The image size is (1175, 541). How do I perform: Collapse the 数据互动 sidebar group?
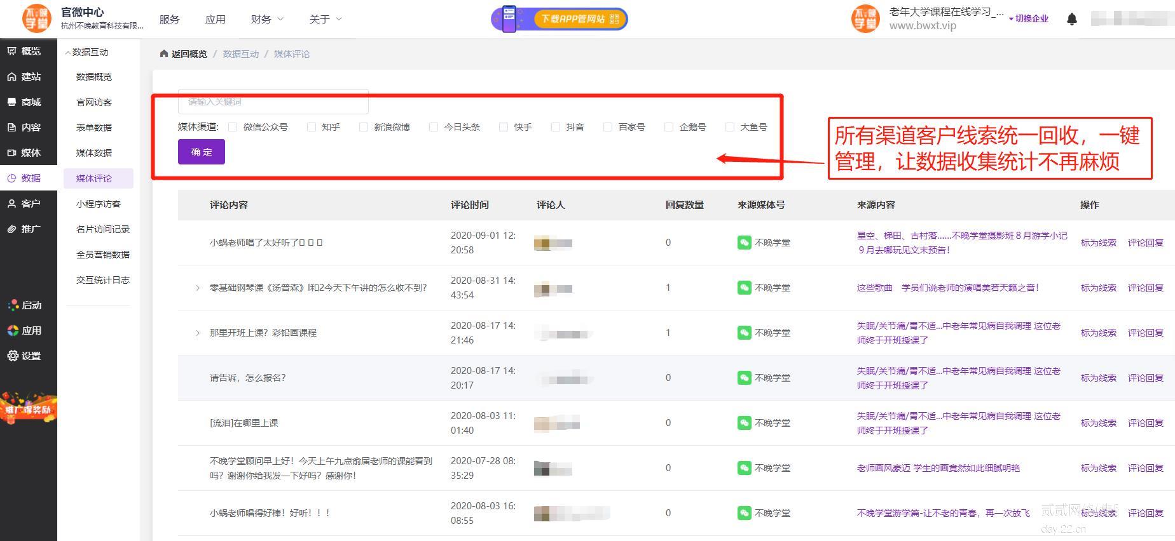[68, 53]
